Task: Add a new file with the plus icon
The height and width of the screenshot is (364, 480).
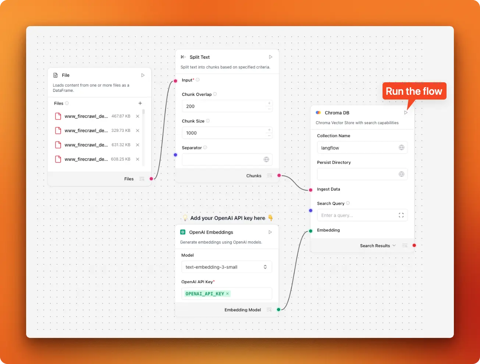Action: pos(140,103)
